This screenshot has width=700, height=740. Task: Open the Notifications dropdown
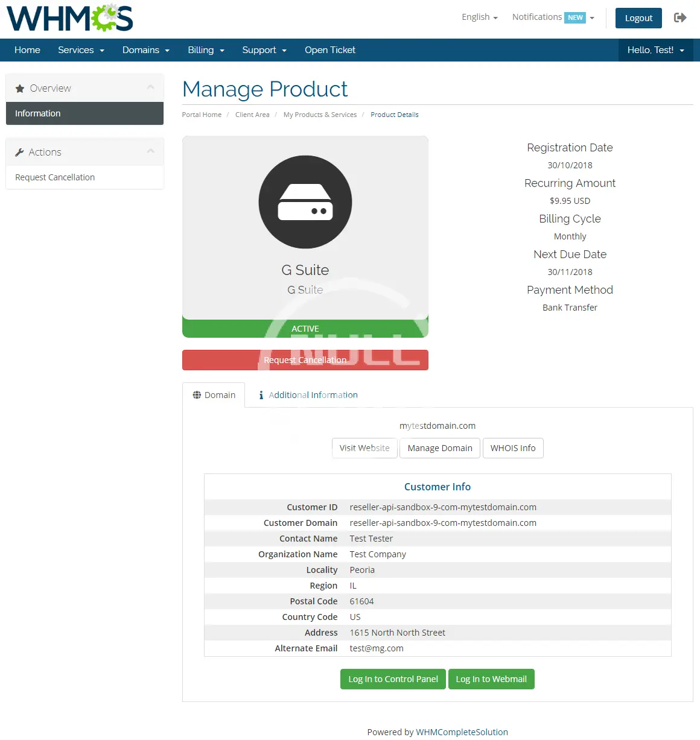[x=553, y=17]
